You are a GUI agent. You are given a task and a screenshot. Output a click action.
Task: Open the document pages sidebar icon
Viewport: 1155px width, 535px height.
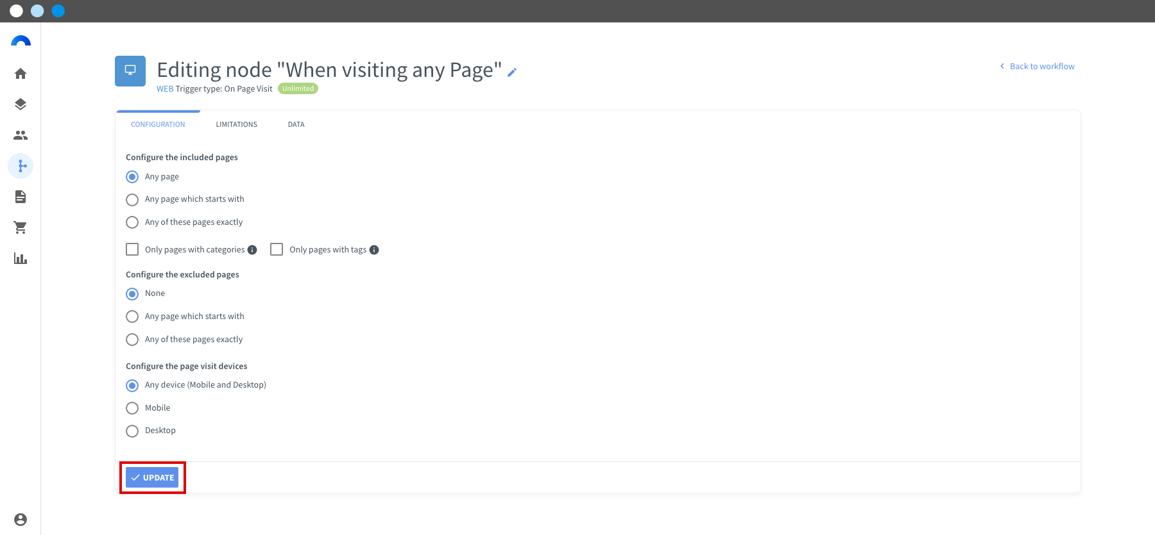(21, 197)
